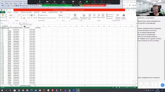Click the Undo arrow in quick access toolbar
165x92 pixels.
7,10
